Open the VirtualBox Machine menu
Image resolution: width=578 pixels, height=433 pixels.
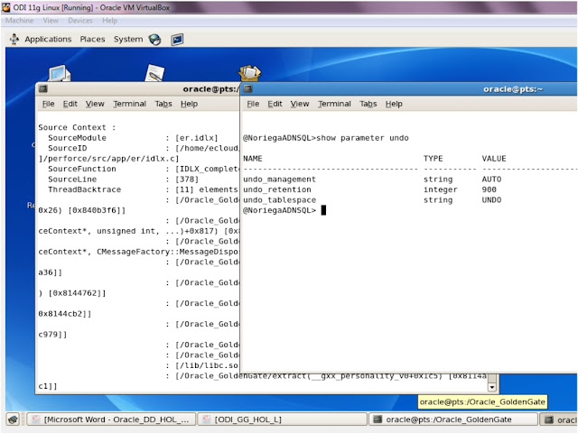[19, 21]
